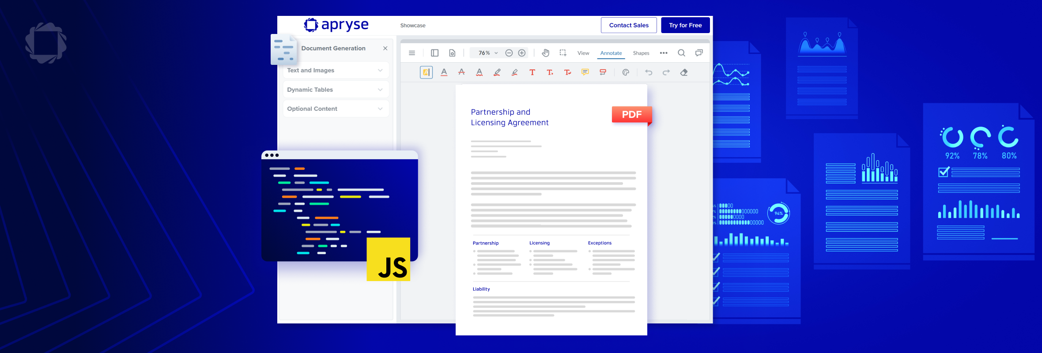Click the Contact Sales button

[x=629, y=25]
